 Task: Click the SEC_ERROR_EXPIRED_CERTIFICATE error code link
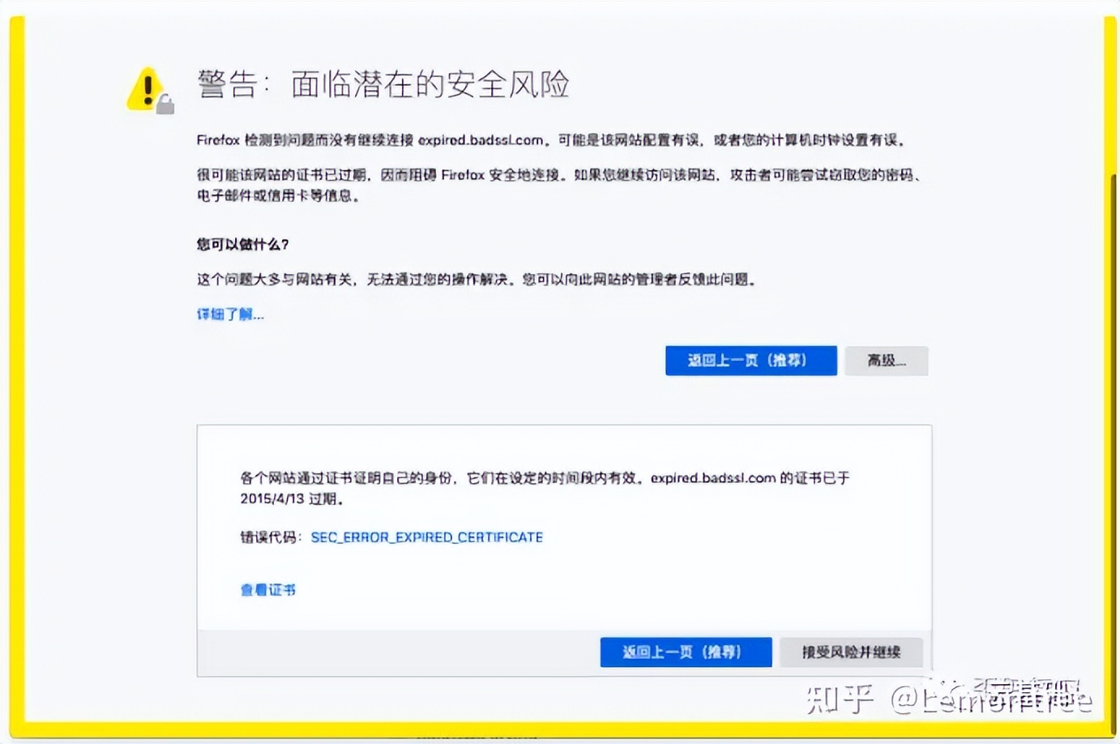pos(427,537)
